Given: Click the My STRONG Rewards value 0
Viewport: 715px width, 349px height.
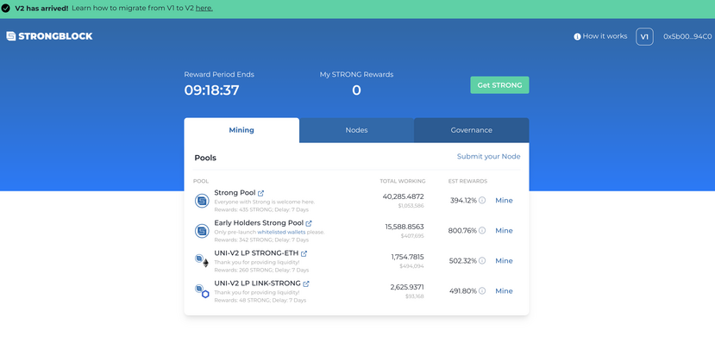Looking at the screenshot, I should (x=356, y=90).
